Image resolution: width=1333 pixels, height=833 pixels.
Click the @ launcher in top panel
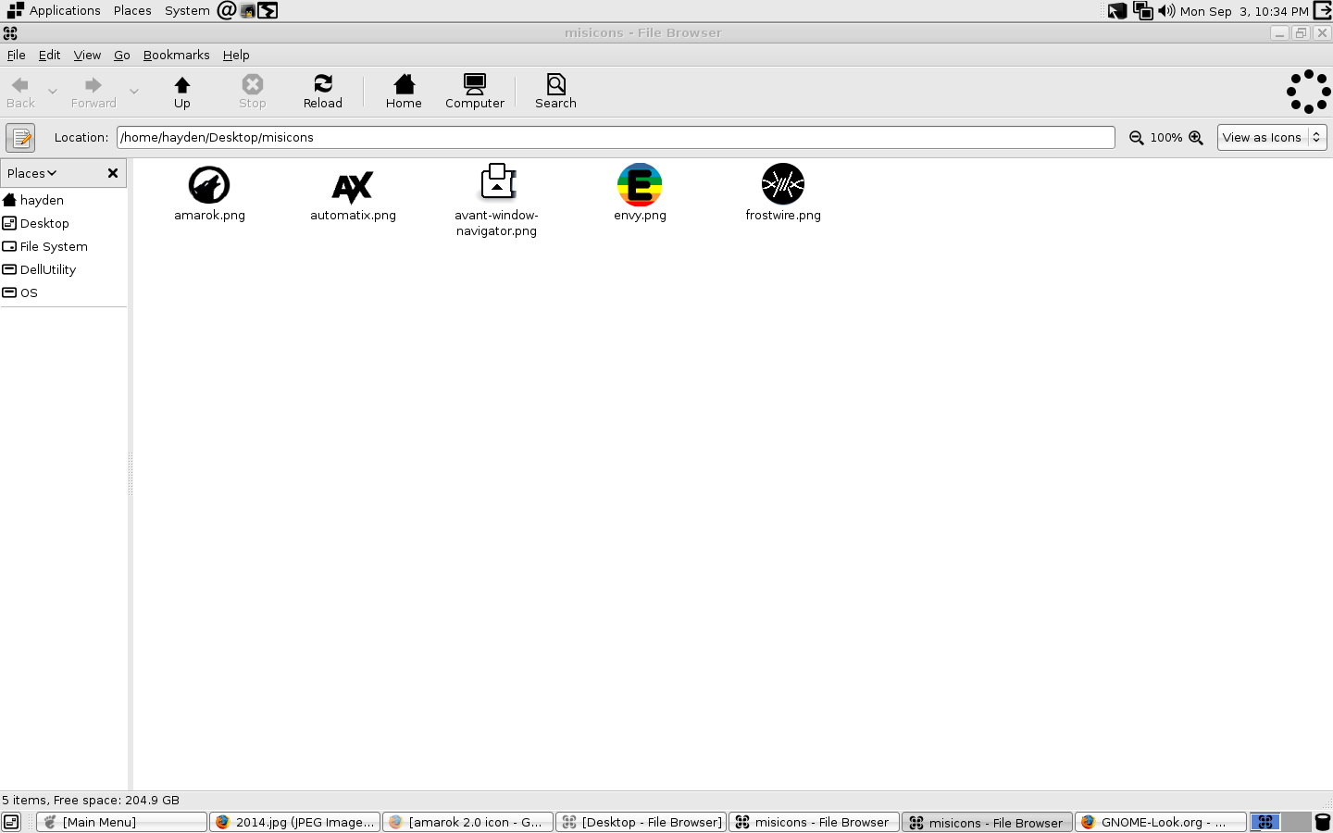[226, 10]
